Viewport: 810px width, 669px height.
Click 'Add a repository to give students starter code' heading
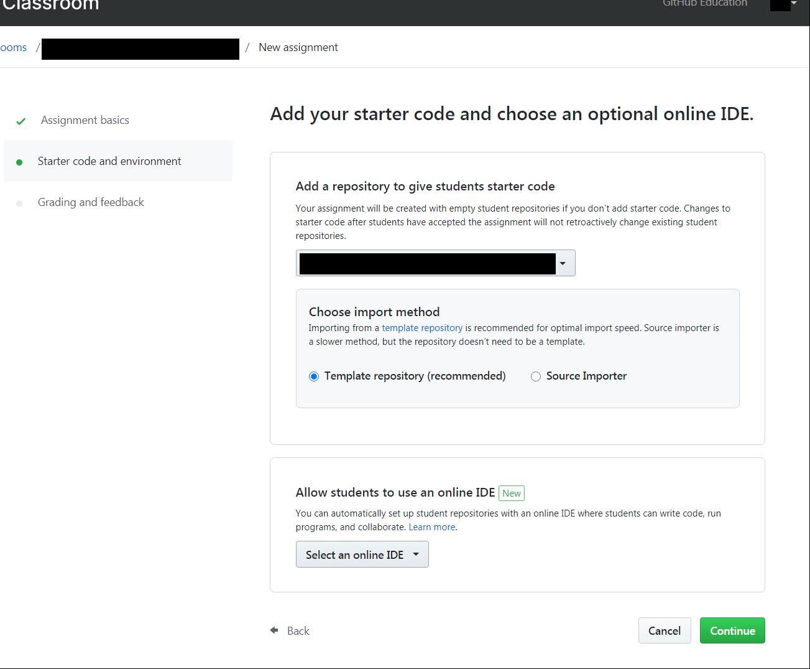click(425, 186)
